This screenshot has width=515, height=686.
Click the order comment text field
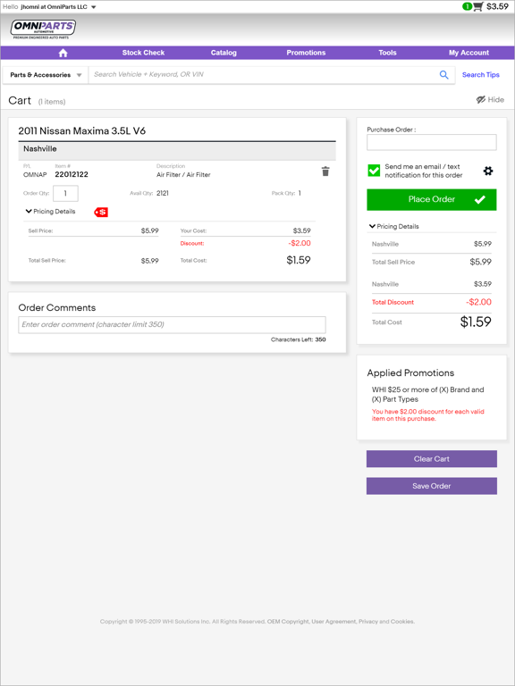pos(172,324)
